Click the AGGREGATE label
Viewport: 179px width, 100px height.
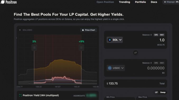[x=79, y=96]
